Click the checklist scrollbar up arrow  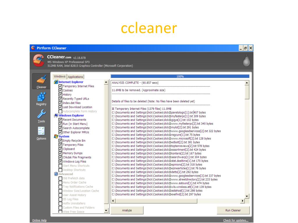(x=106, y=82)
